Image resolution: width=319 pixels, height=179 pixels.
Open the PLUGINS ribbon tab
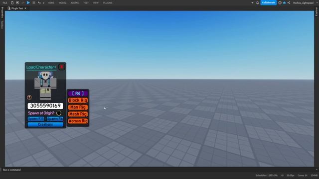(108, 3)
